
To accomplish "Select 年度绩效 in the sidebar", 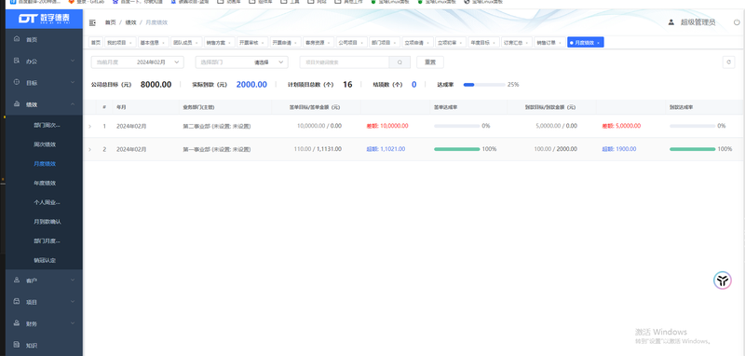I will (45, 183).
